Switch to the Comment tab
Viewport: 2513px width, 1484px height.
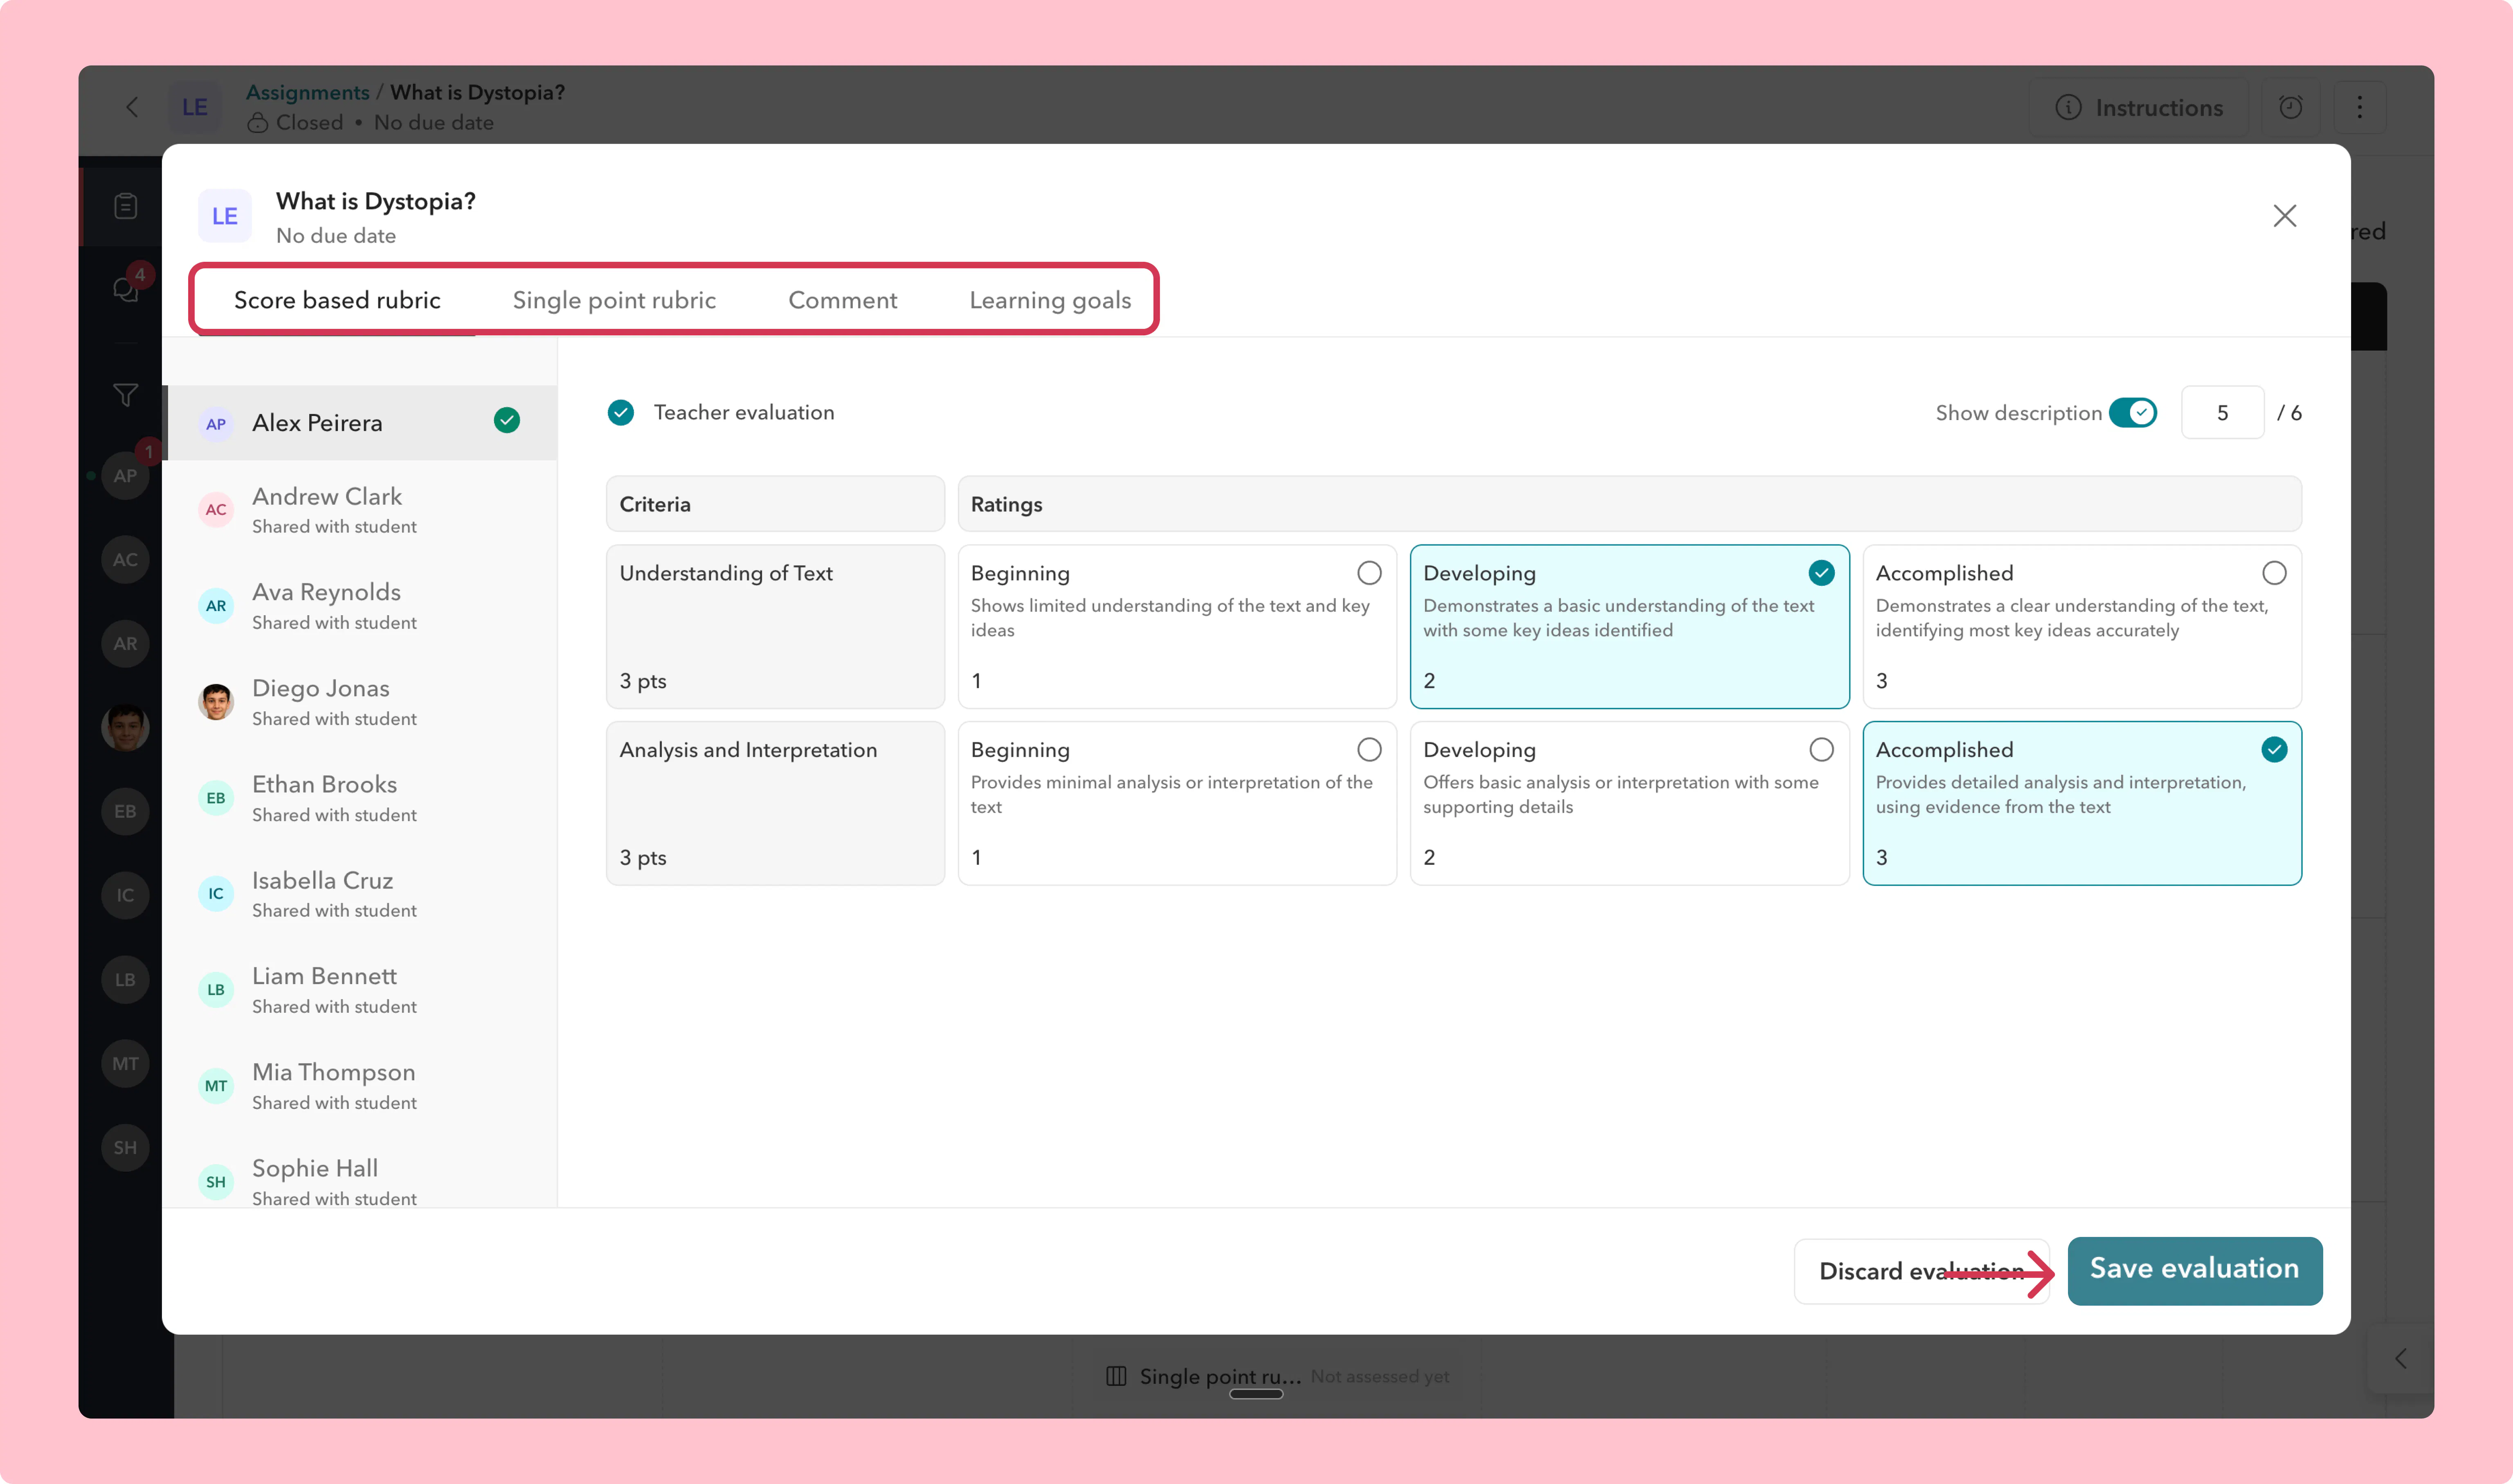[842, 300]
